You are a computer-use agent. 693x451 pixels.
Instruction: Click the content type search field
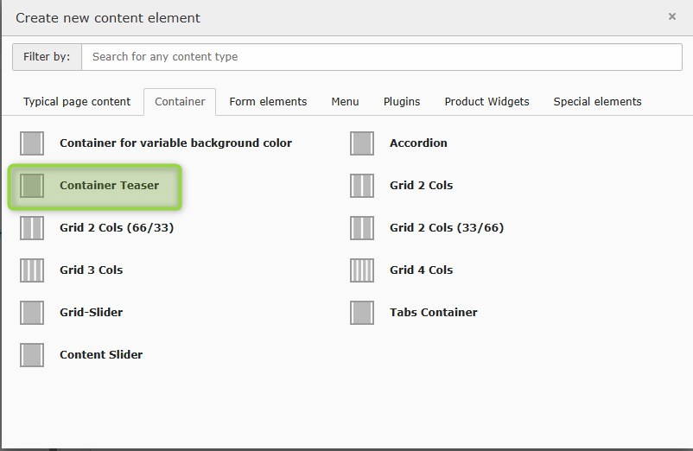[381, 57]
